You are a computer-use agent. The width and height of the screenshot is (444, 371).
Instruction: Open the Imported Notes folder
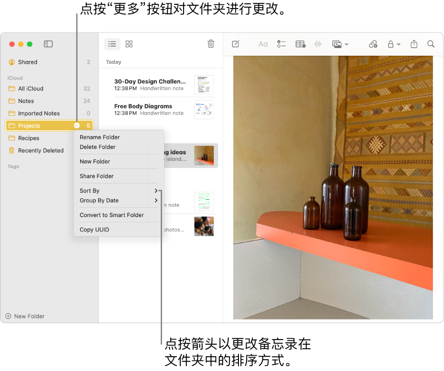tap(49, 113)
